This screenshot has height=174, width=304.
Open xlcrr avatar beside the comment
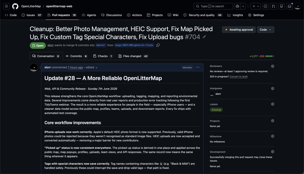(x=34, y=68)
